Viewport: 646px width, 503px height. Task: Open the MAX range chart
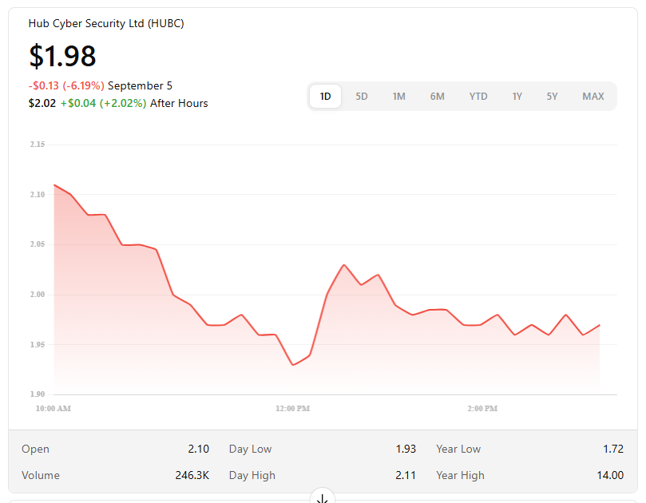(x=592, y=97)
